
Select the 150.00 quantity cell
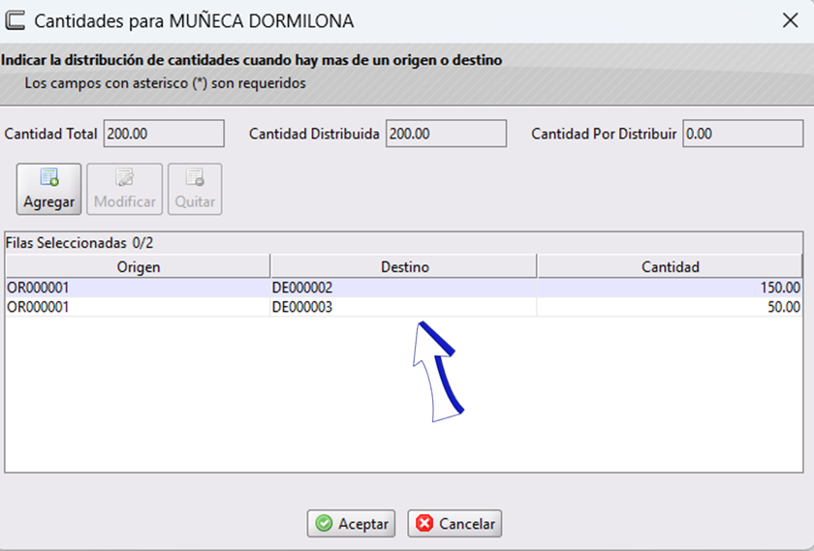(671, 288)
